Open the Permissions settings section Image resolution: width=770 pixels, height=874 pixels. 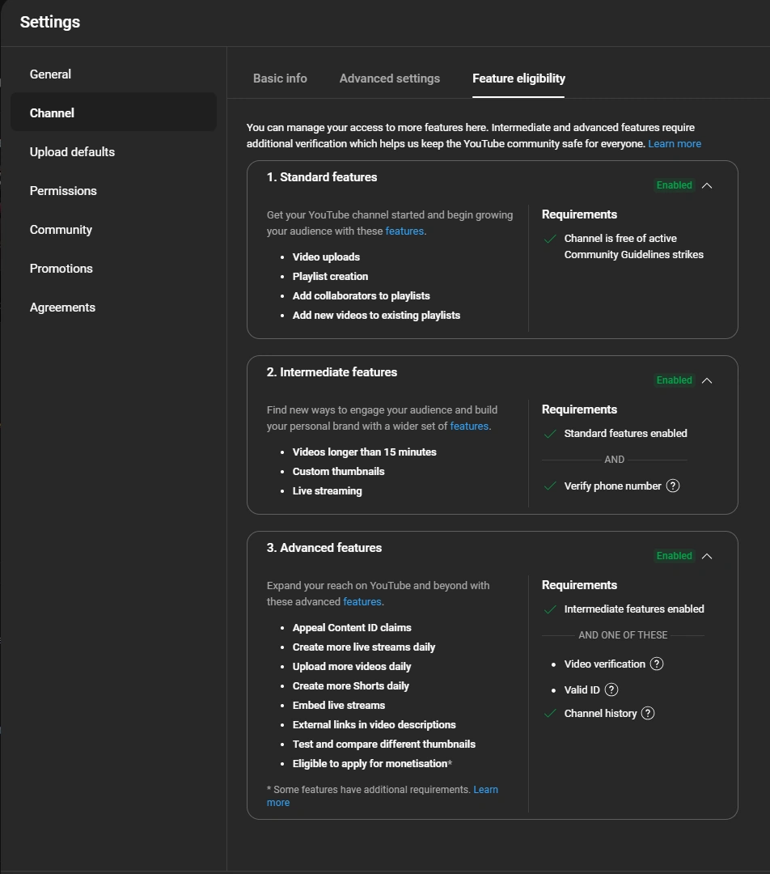tap(63, 191)
